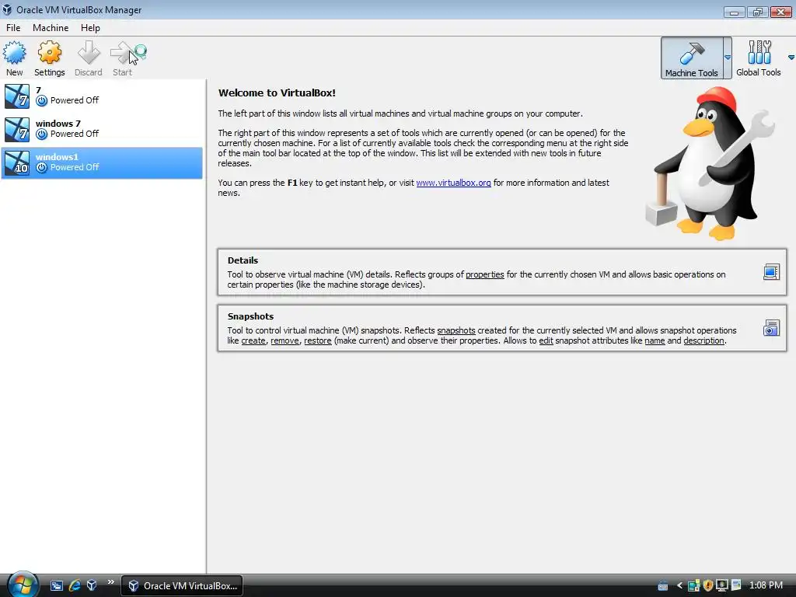Open Machine Tools

[x=691, y=58]
